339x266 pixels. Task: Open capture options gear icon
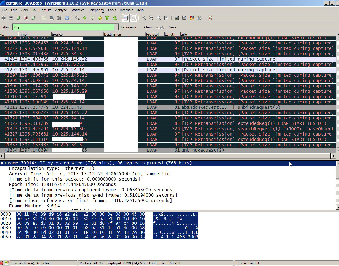click(x=11, y=18)
